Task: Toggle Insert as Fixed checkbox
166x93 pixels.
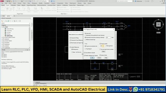Action: click(100, 55)
